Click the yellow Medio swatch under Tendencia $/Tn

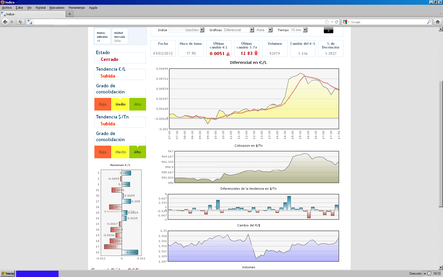pos(120,152)
